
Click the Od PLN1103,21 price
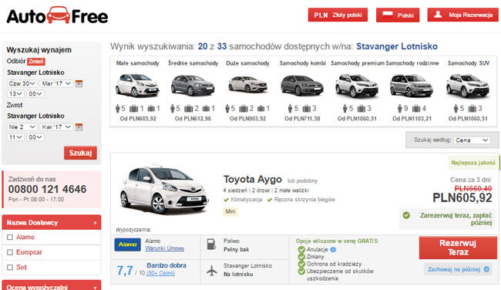pos(412,119)
